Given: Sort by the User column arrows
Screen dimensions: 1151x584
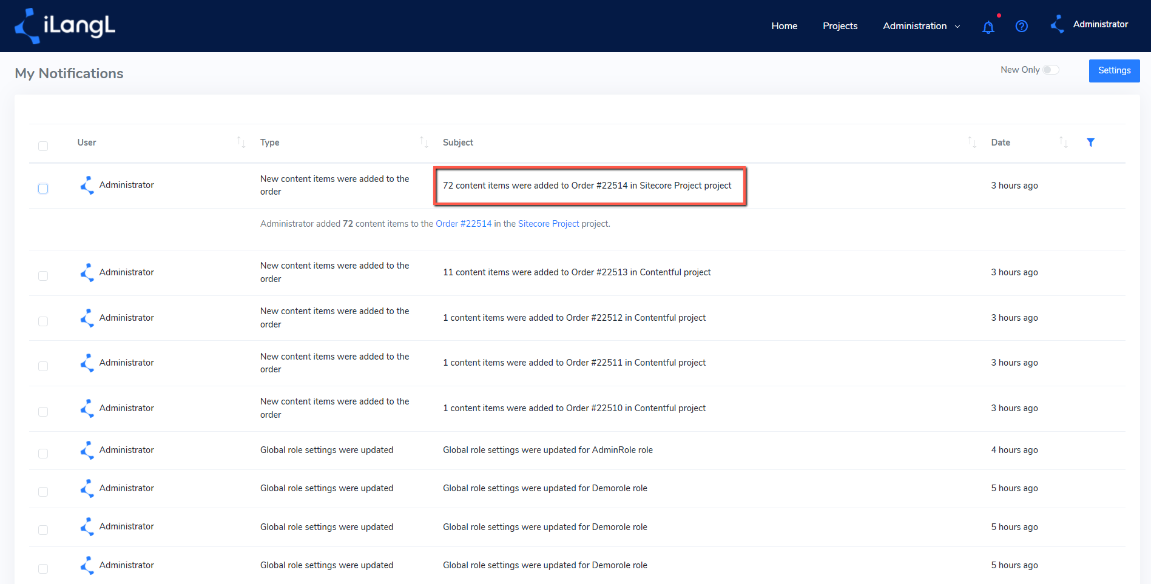Looking at the screenshot, I should click(241, 143).
